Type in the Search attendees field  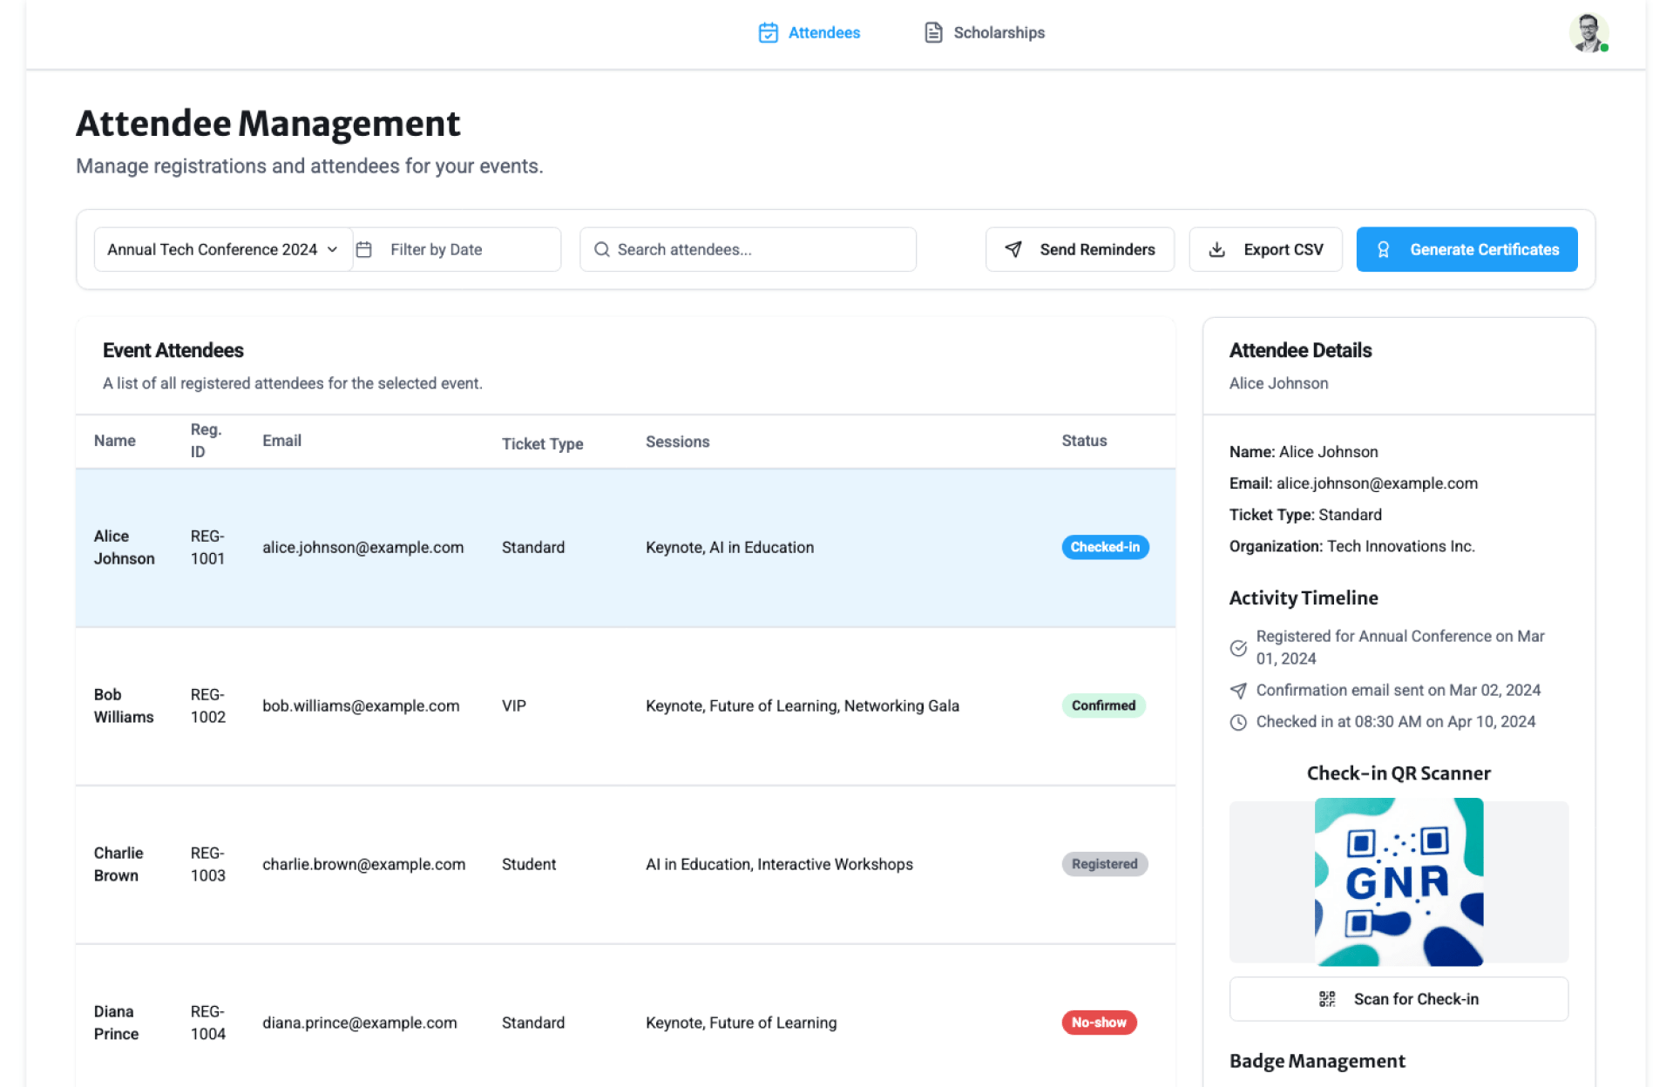[758, 250]
